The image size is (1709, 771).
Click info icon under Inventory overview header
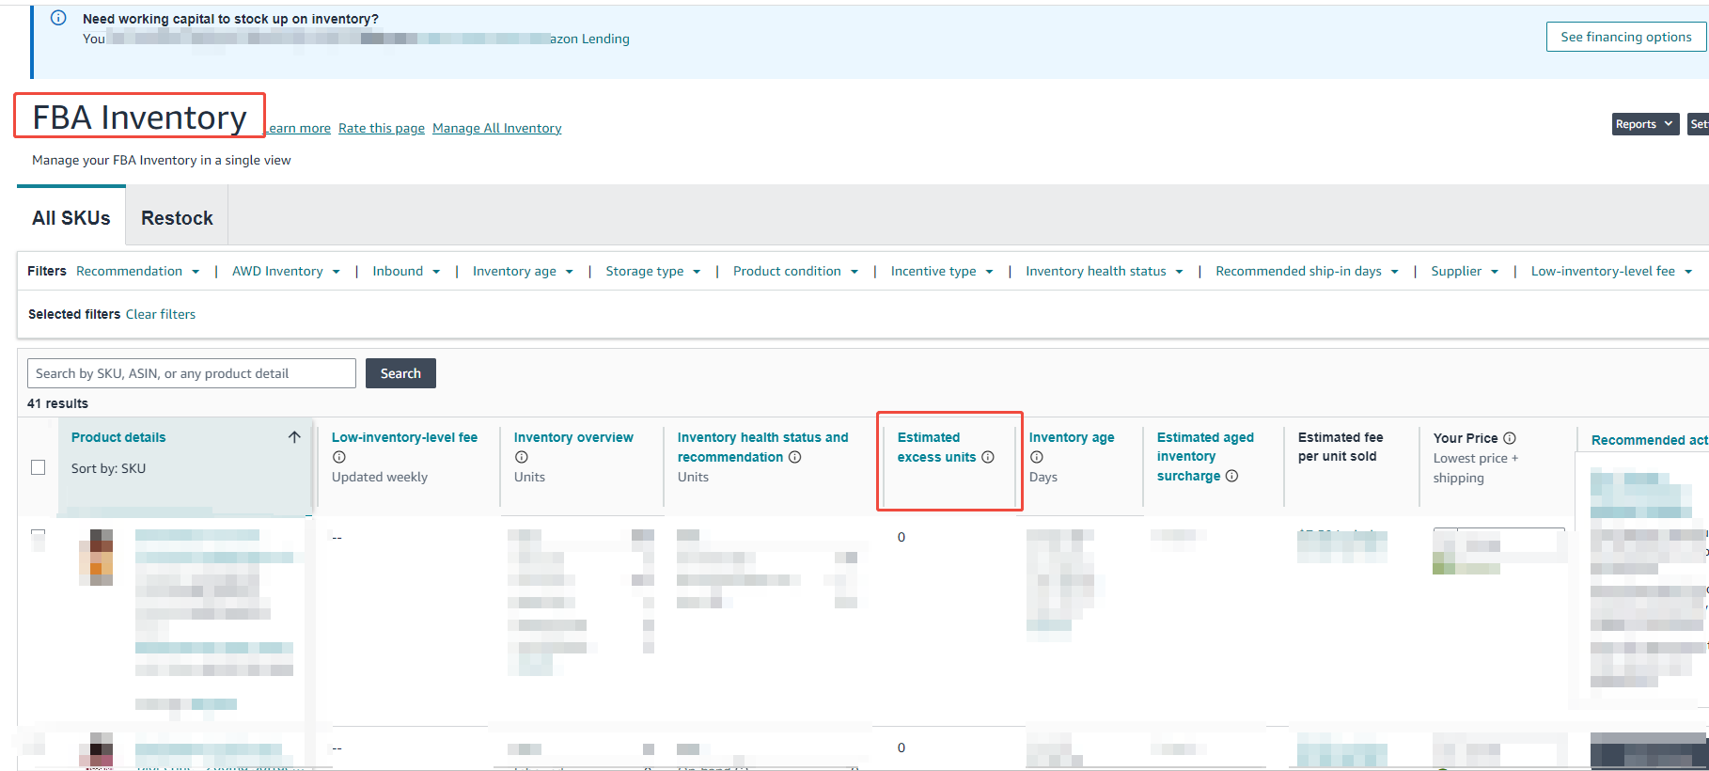click(522, 457)
